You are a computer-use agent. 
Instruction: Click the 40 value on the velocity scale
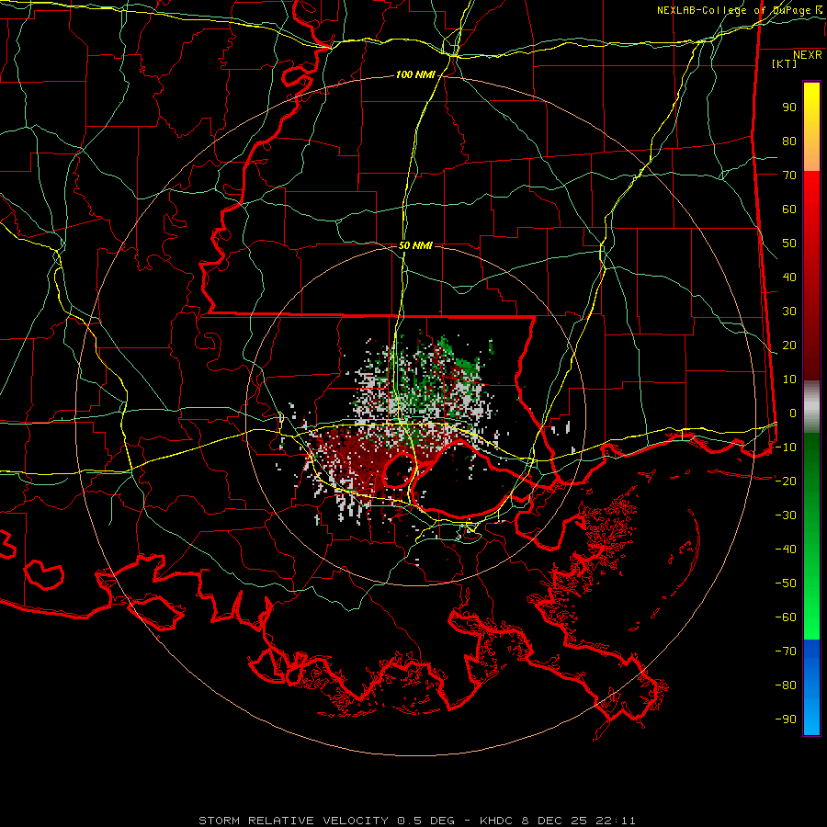(789, 278)
